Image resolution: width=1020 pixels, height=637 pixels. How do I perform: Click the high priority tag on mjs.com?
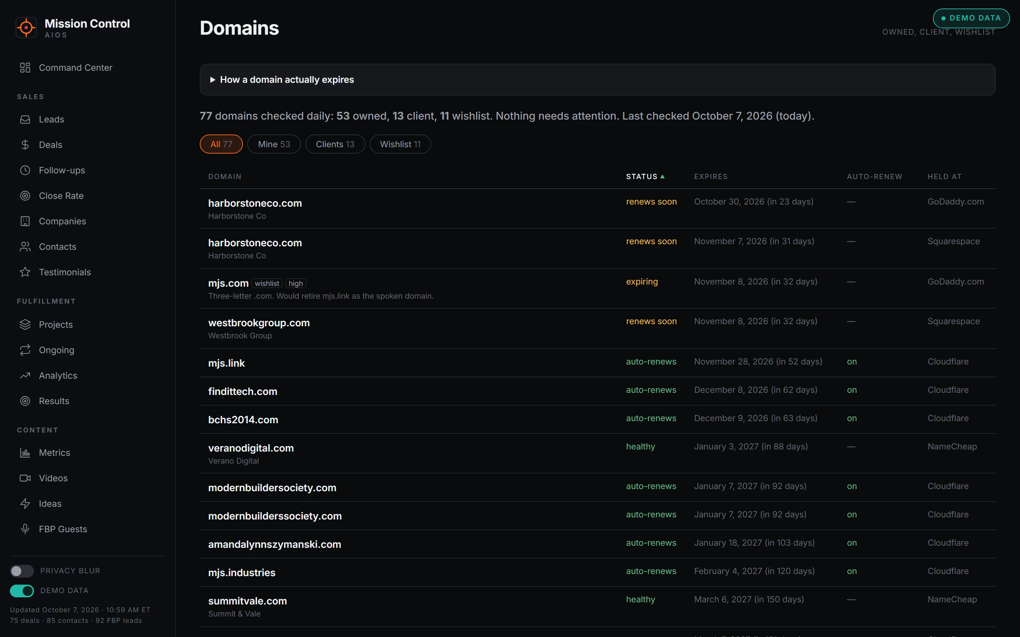(296, 283)
